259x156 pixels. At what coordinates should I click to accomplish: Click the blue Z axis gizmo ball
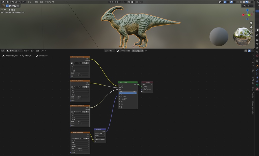pyautogui.click(x=247, y=10)
